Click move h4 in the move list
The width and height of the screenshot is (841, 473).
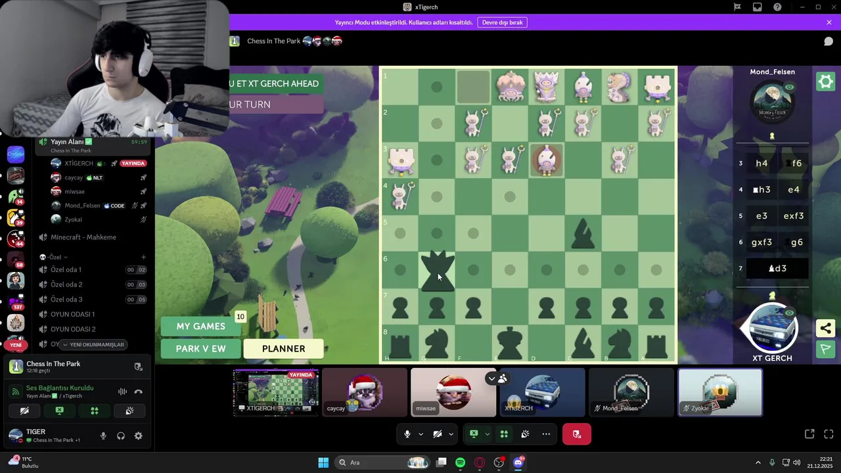[761, 164]
